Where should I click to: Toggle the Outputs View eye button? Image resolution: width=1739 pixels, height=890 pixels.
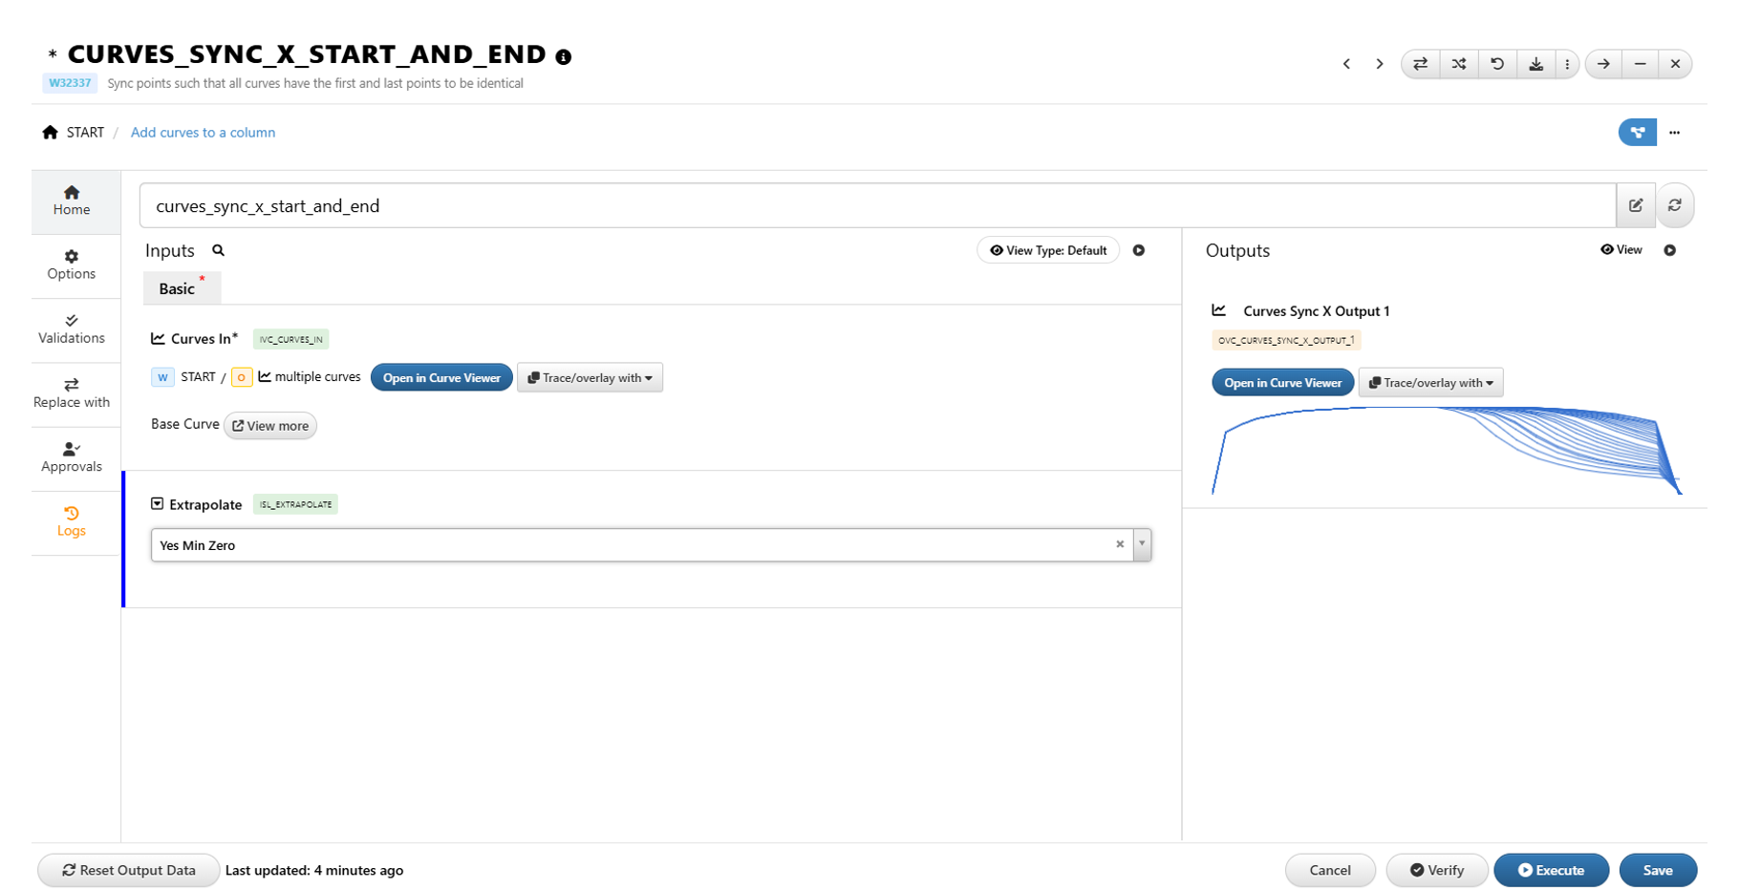(x=1621, y=250)
